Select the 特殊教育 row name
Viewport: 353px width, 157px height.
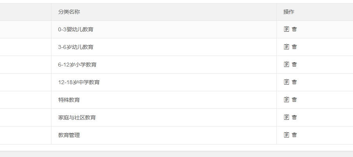coord(69,100)
